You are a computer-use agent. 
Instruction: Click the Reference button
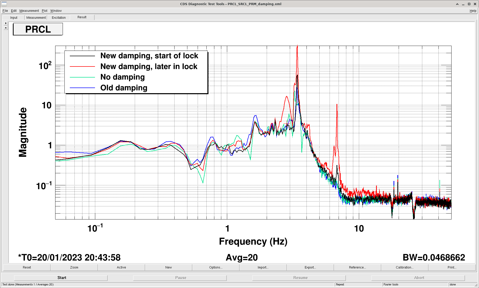(357, 267)
